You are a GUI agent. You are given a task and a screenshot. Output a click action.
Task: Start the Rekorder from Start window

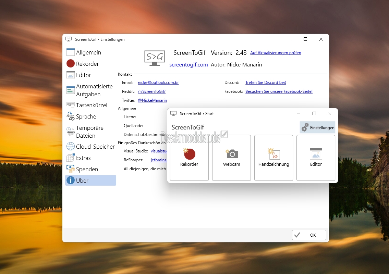[189, 158]
